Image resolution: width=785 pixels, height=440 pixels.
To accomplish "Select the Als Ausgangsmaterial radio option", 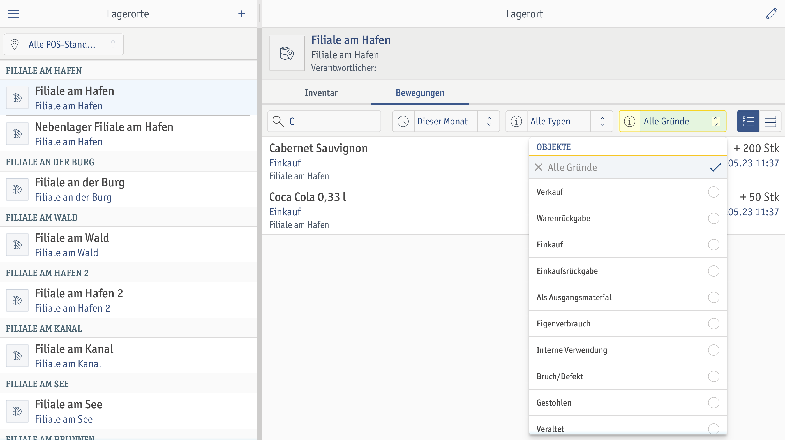I will (x=714, y=297).
